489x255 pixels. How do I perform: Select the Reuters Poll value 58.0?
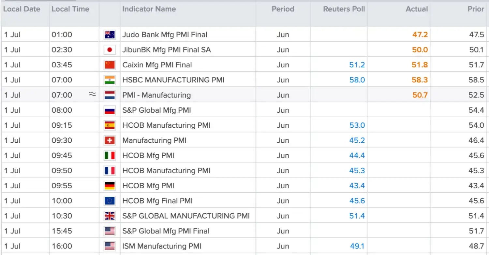(x=357, y=80)
